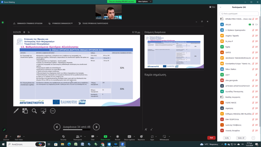261x147 pixels.
Task: Open the Whiteboards tool
Action: point(164,137)
